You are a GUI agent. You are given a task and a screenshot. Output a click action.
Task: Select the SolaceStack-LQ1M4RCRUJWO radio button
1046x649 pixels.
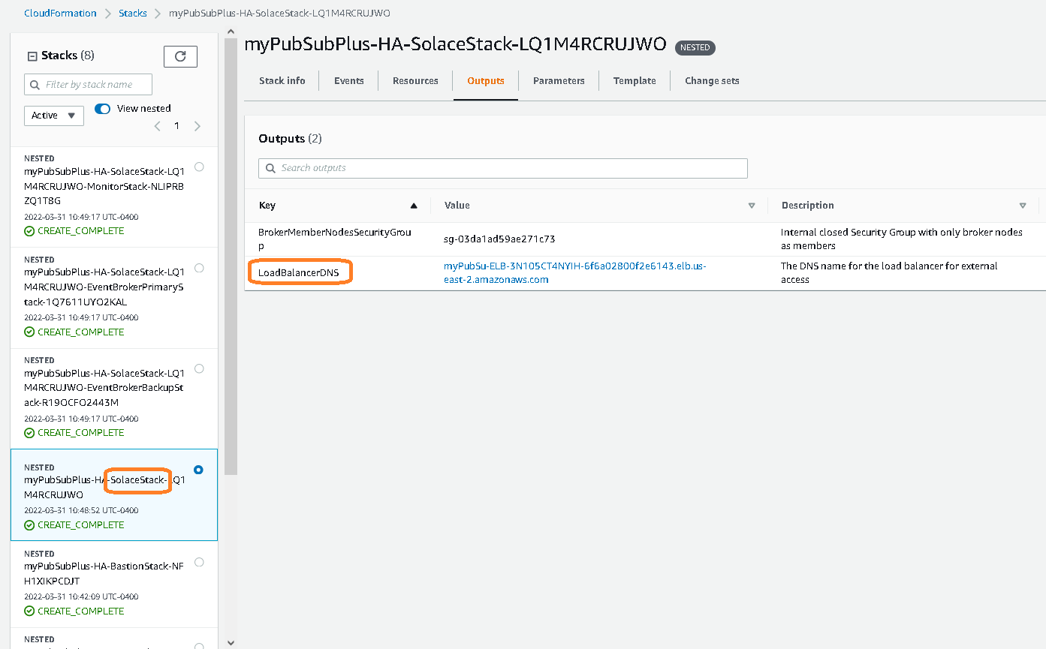click(x=198, y=470)
